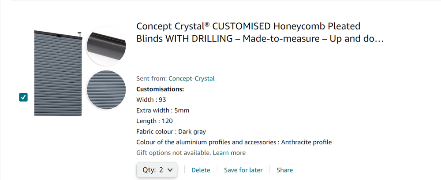Viewport: 441px width, 180px height.
Task: Select the Extra width : 5mm text
Action: [x=163, y=110]
